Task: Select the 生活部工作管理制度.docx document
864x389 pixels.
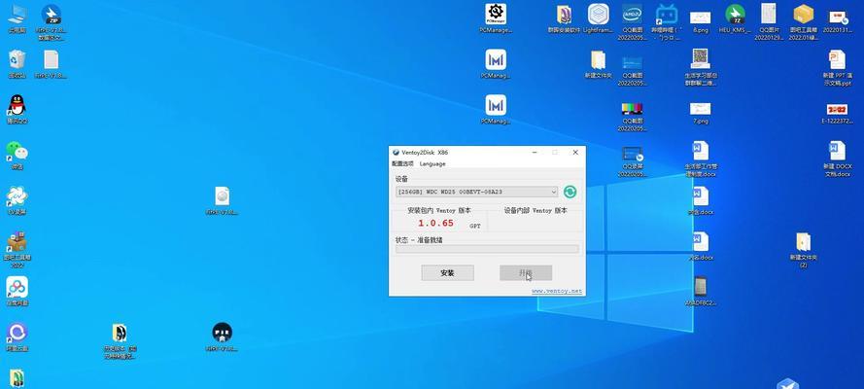Action: pyautogui.click(x=701, y=159)
